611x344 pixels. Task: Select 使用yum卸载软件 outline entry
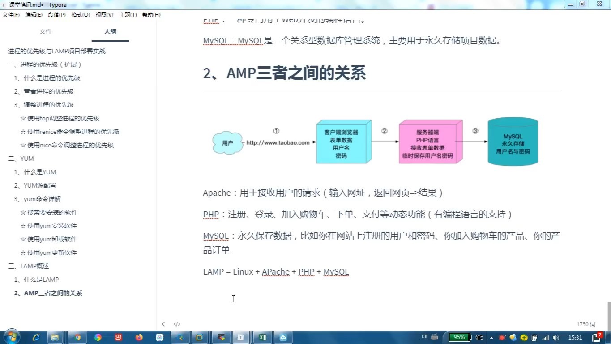49,239
